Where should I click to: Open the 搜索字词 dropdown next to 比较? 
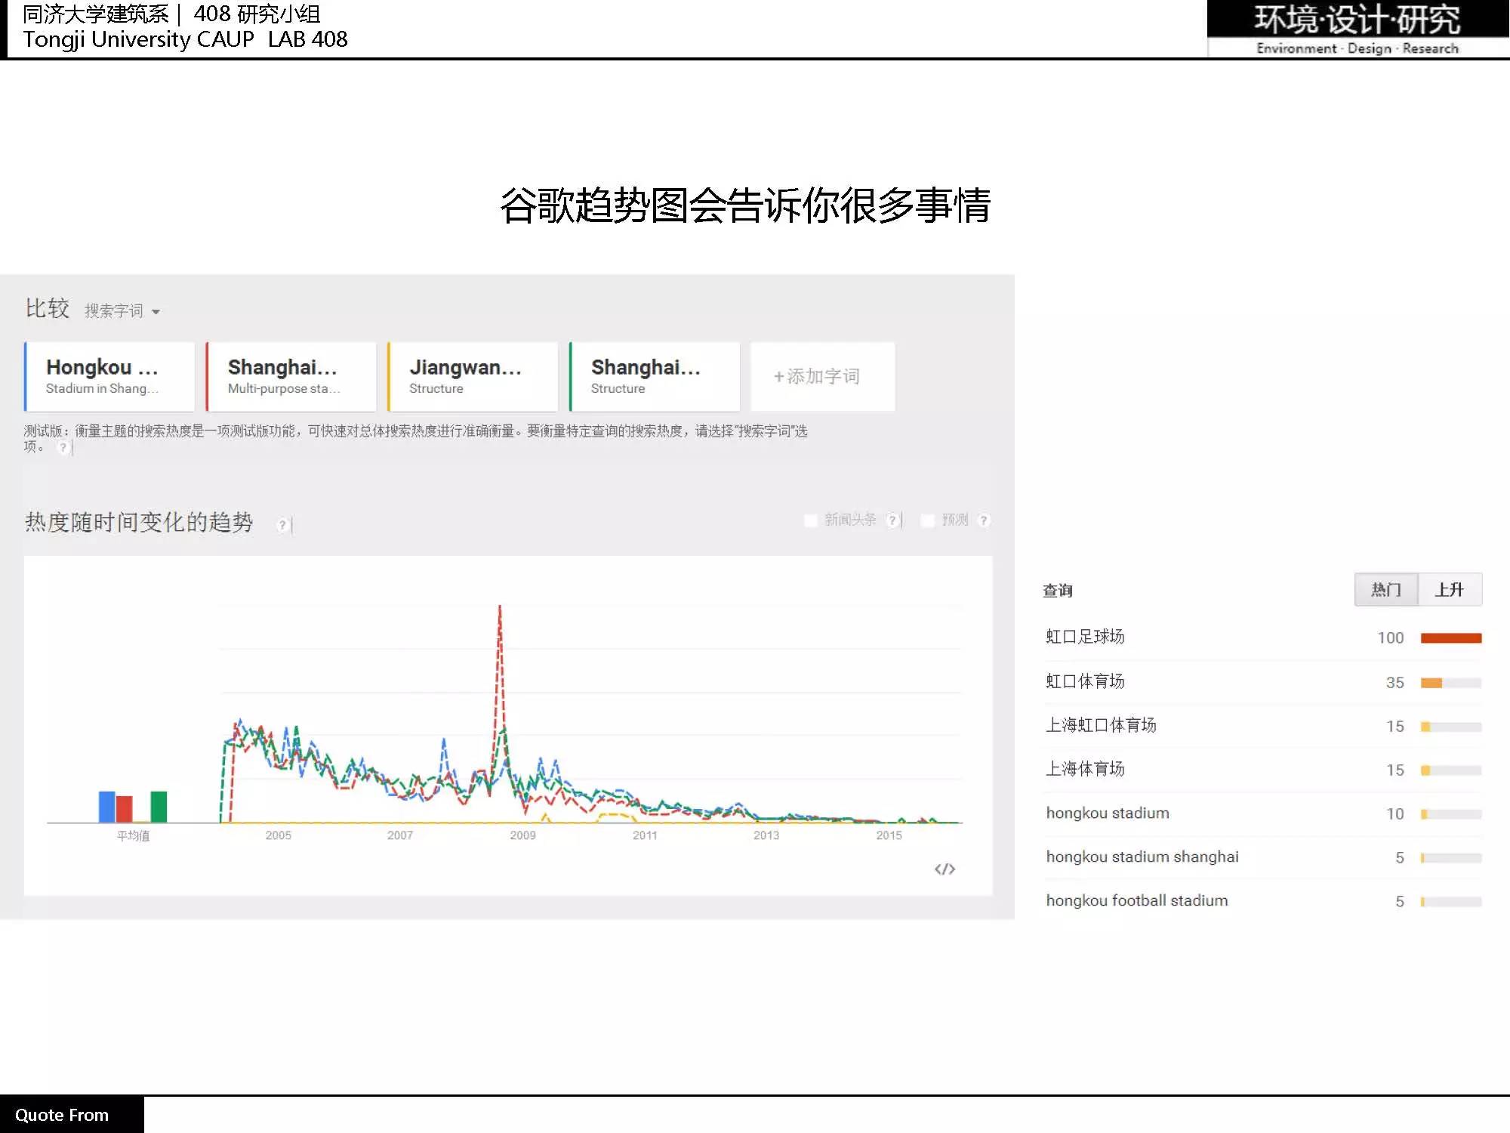pyautogui.click(x=122, y=311)
